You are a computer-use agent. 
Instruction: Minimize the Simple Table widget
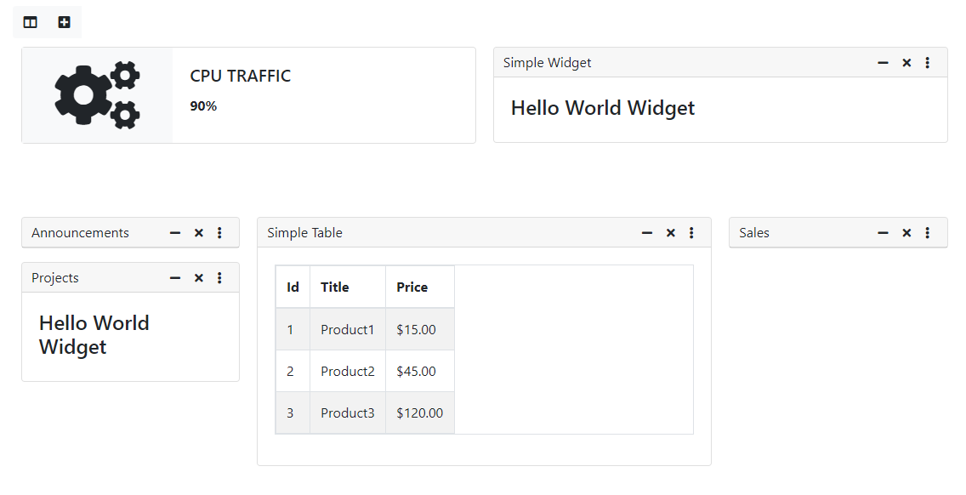click(x=647, y=232)
